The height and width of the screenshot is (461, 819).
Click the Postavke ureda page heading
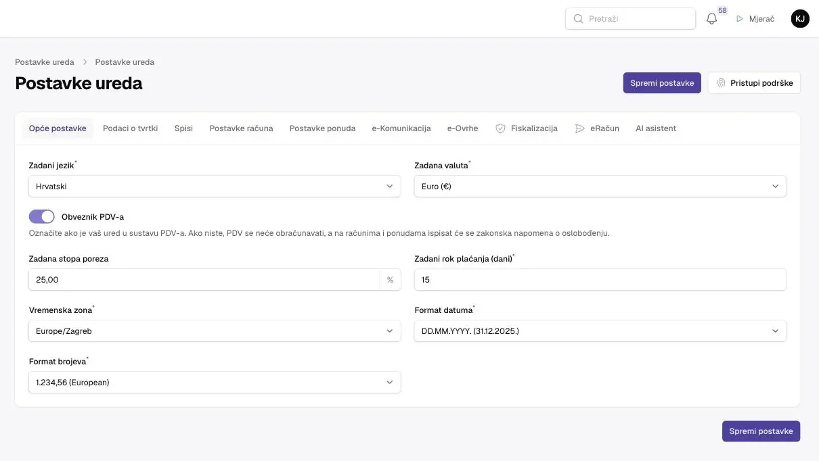click(x=79, y=83)
